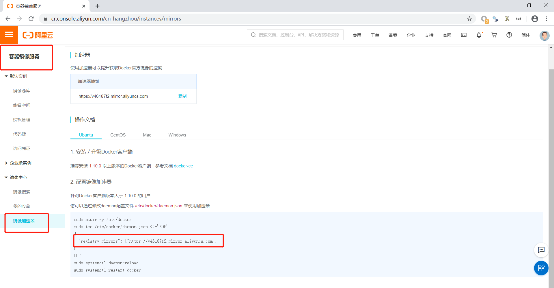Viewport: 554px width, 288px height.
Task: Bookmark this page with the star
Action: tap(469, 19)
